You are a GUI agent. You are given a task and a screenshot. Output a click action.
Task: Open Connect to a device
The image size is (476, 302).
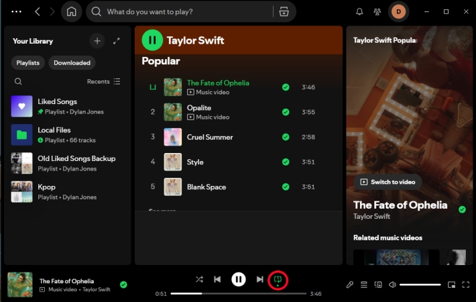378,285
